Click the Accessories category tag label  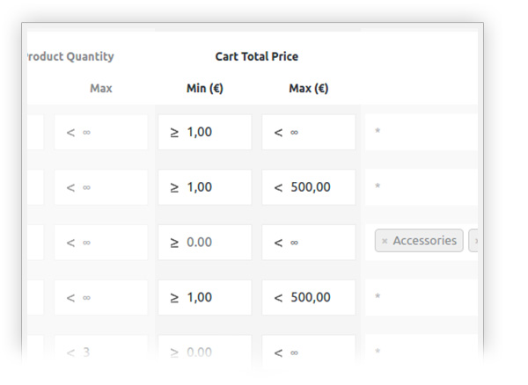(x=424, y=241)
